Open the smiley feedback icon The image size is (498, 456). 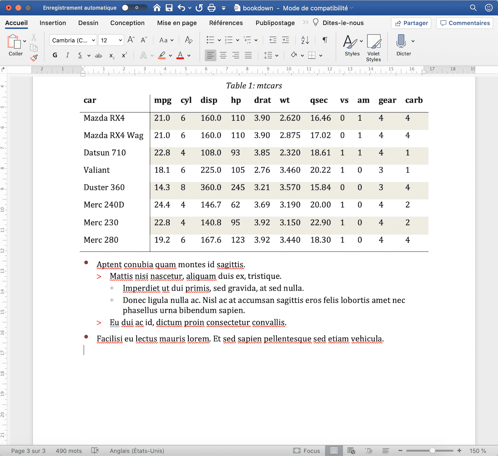[489, 8]
